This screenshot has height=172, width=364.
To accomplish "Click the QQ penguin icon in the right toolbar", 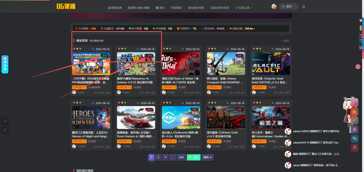I will coord(354,130).
